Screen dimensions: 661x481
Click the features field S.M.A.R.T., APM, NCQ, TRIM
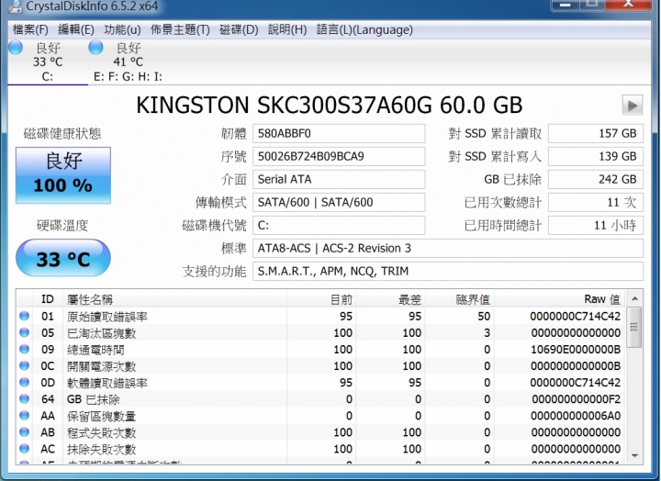pos(448,271)
